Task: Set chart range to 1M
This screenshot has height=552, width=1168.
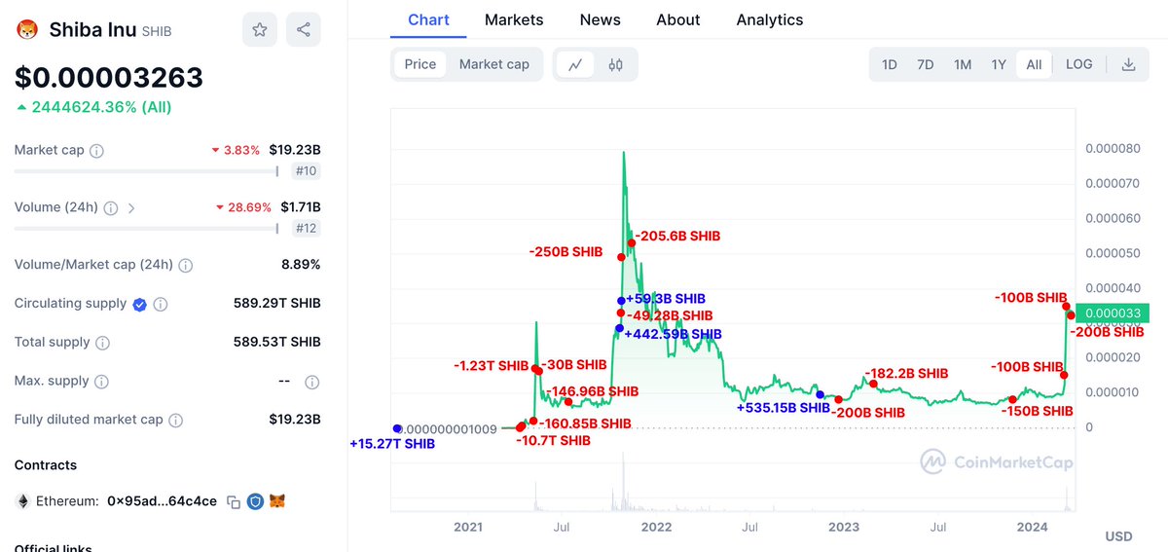Action: click(x=963, y=64)
